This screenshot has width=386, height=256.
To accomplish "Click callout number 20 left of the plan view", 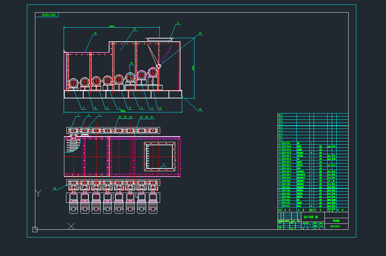I will click(x=55, y=188).
